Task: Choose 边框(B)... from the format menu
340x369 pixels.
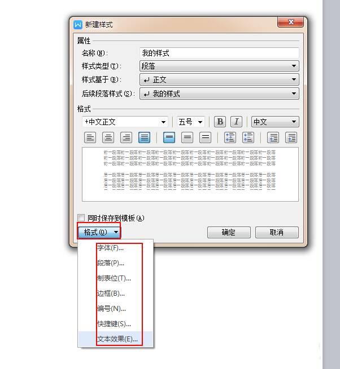Action: (115, 294)
